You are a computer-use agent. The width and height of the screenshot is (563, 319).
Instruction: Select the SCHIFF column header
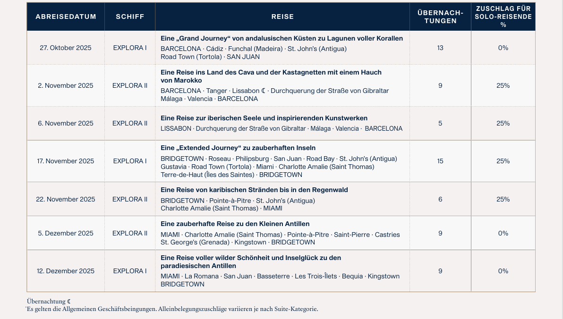click(x=130, y=17)
